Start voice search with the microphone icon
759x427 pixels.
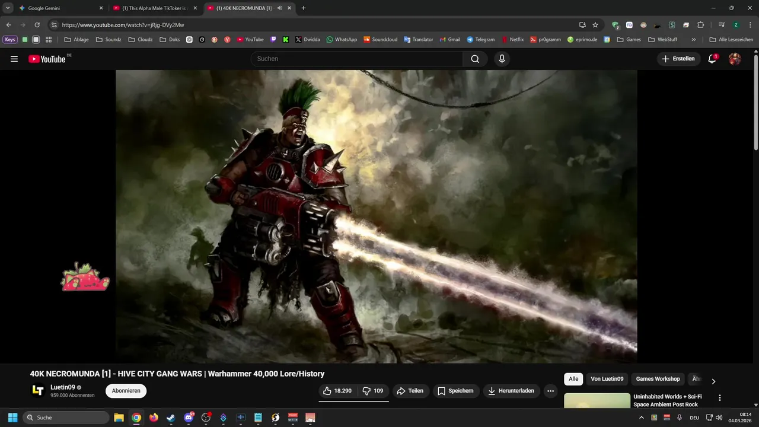coord(502,59)
